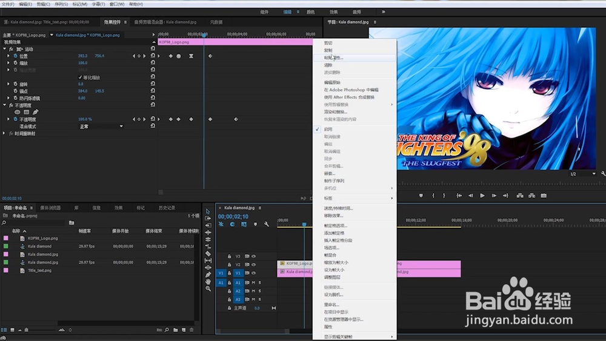This screenshot has width=606, height=341.
Task: Expand the 位置 property twirl
Action: (x=8, y=56)
